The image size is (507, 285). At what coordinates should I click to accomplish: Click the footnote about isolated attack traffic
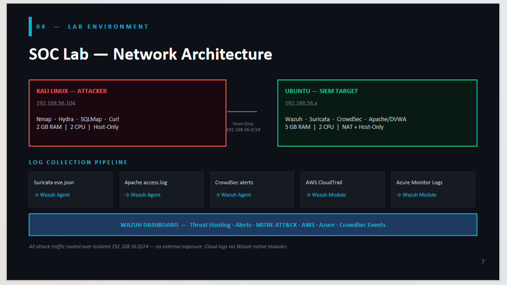click(158, 246)
